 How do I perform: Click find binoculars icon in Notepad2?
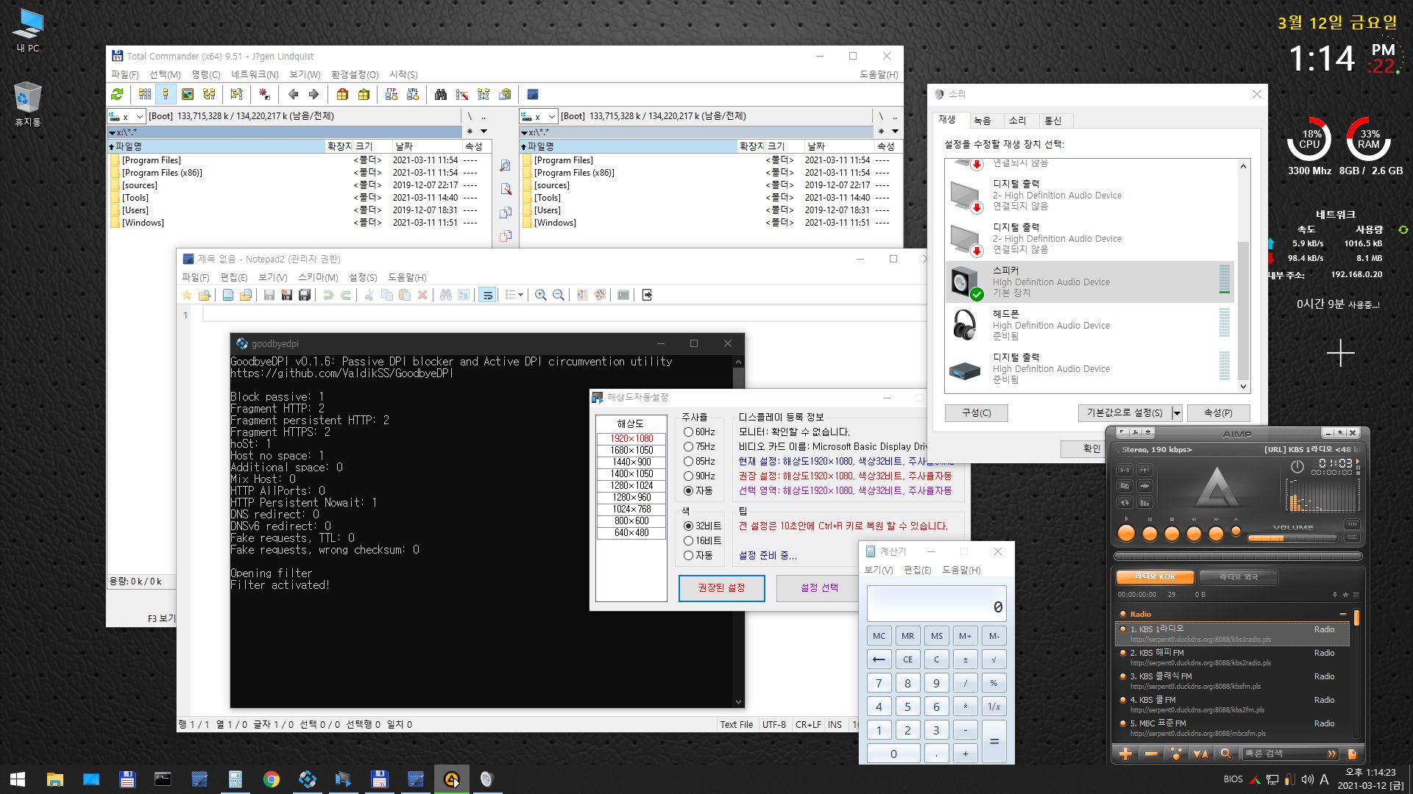tap(446, 295)
